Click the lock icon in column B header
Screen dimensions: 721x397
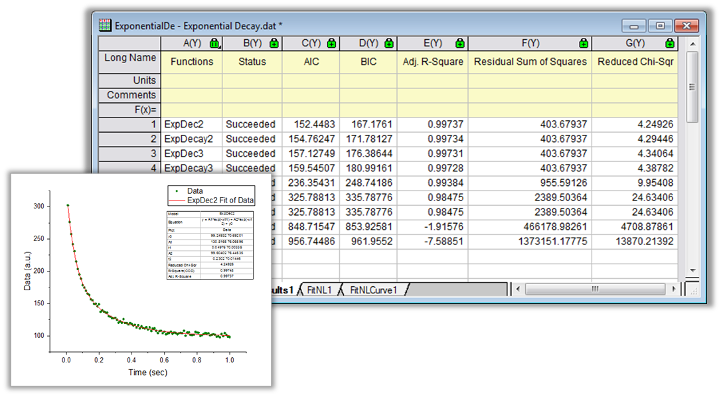pos(274,44)
